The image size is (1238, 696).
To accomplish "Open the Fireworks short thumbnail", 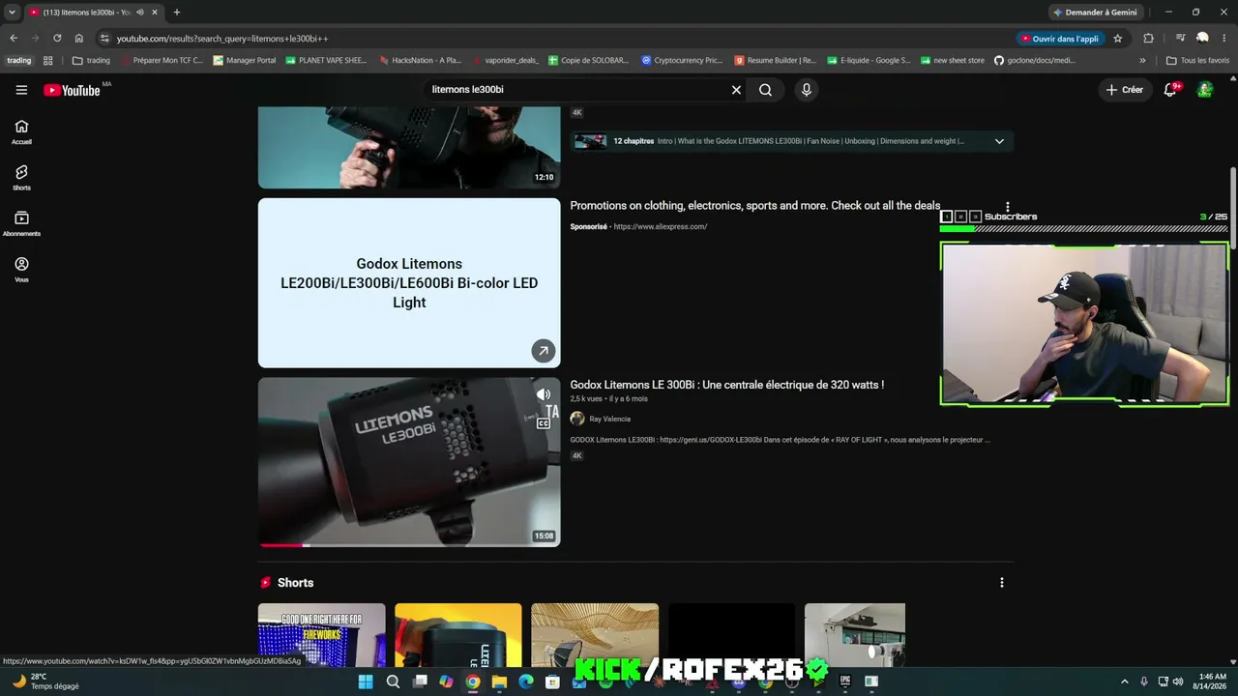I will pyautogui.click(x=321, y=634).
